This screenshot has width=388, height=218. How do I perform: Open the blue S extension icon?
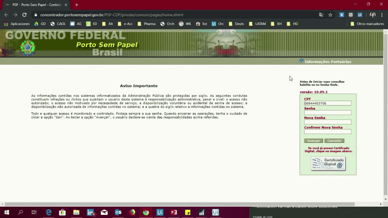click(342, 15)
